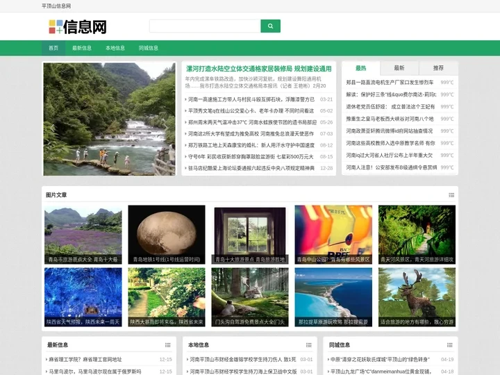The width and height of the screenshot is (500, 375).
Task: Open hot item 退休老党员伍舒姪
Action: coord(390,106)
